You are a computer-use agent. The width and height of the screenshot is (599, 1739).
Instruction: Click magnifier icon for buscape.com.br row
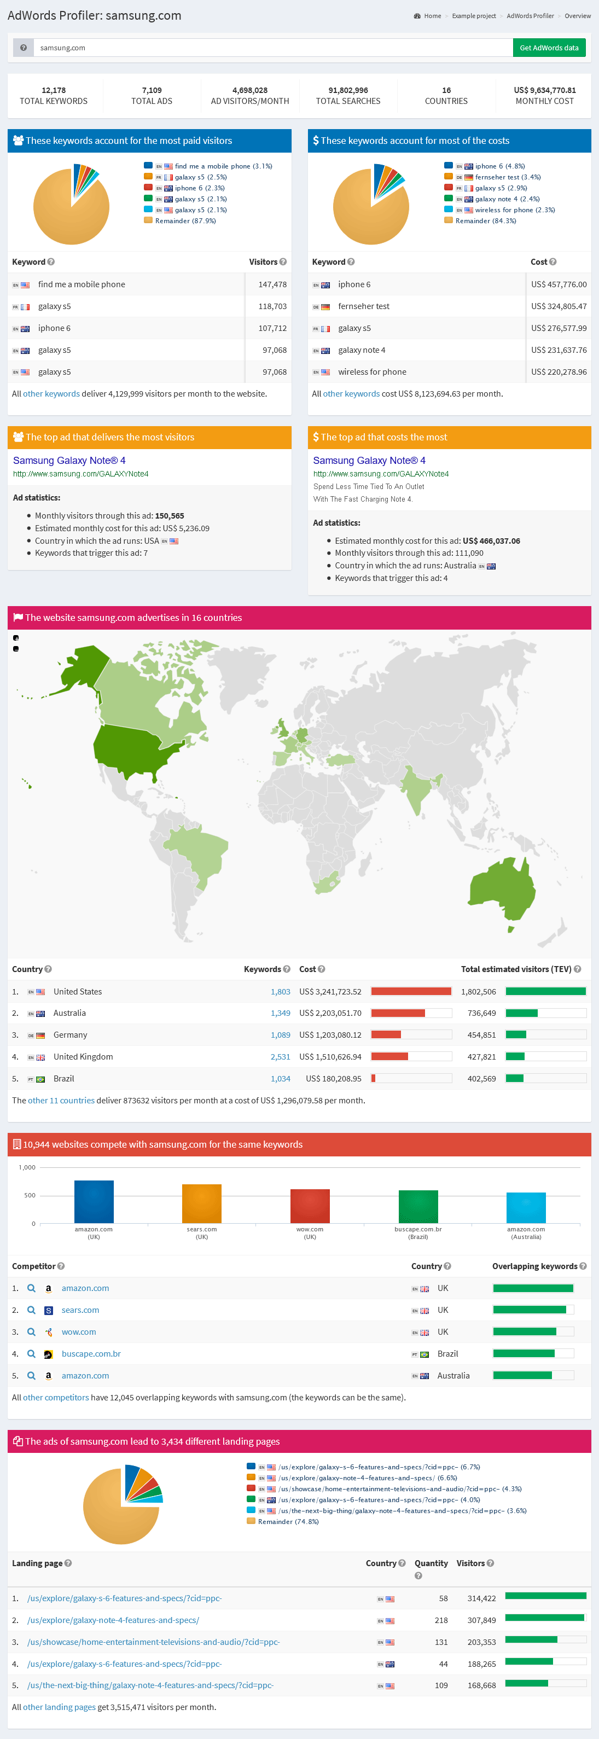pos(31,1353)
